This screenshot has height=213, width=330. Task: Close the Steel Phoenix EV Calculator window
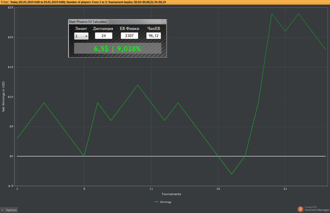pos(164,21)
